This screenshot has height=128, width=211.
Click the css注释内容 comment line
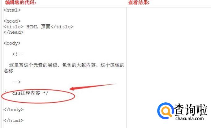coord(26,93)
